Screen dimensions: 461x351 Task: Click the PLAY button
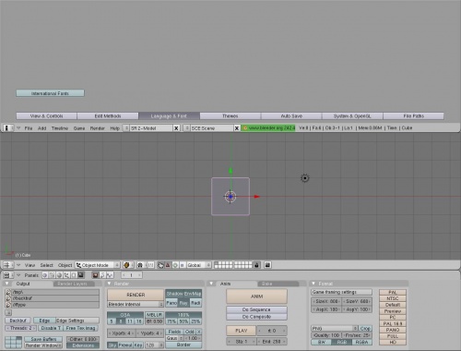click(242, 331)
